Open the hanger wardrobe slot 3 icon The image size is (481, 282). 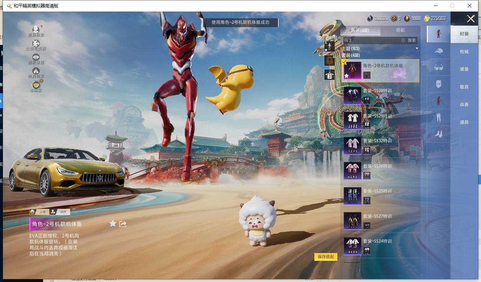329,74
